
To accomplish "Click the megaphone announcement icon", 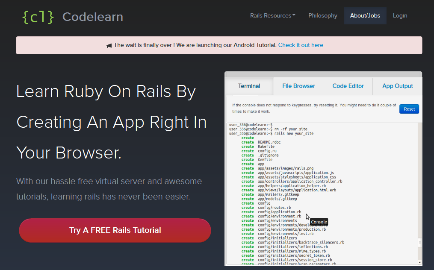I will [x=109, y=45].
